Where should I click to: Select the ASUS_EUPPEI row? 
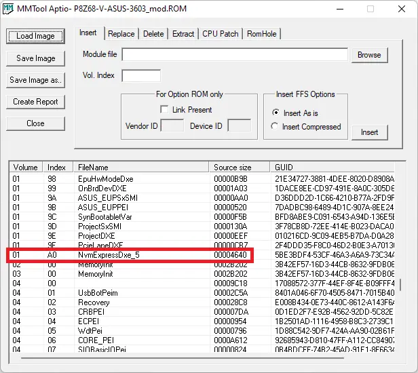pos(202,208)
